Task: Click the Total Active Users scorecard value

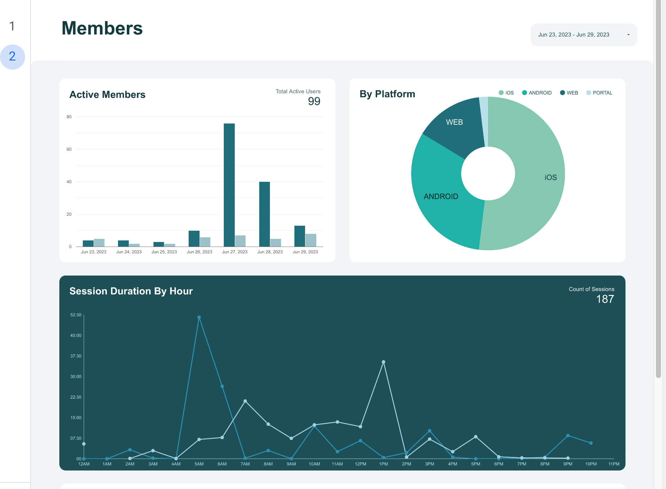Action: [314, 101]
